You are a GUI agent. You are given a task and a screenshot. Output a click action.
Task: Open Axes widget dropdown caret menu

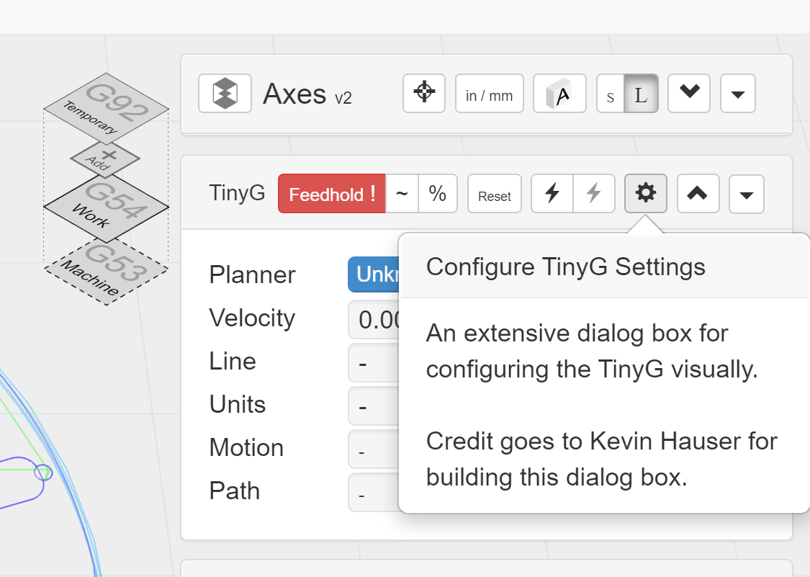(738, 94)
